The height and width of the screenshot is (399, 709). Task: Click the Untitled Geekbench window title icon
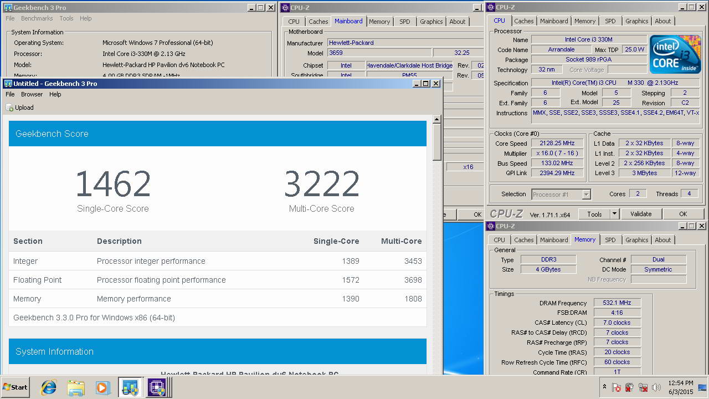pyautogui.click(x=8, y=84)
